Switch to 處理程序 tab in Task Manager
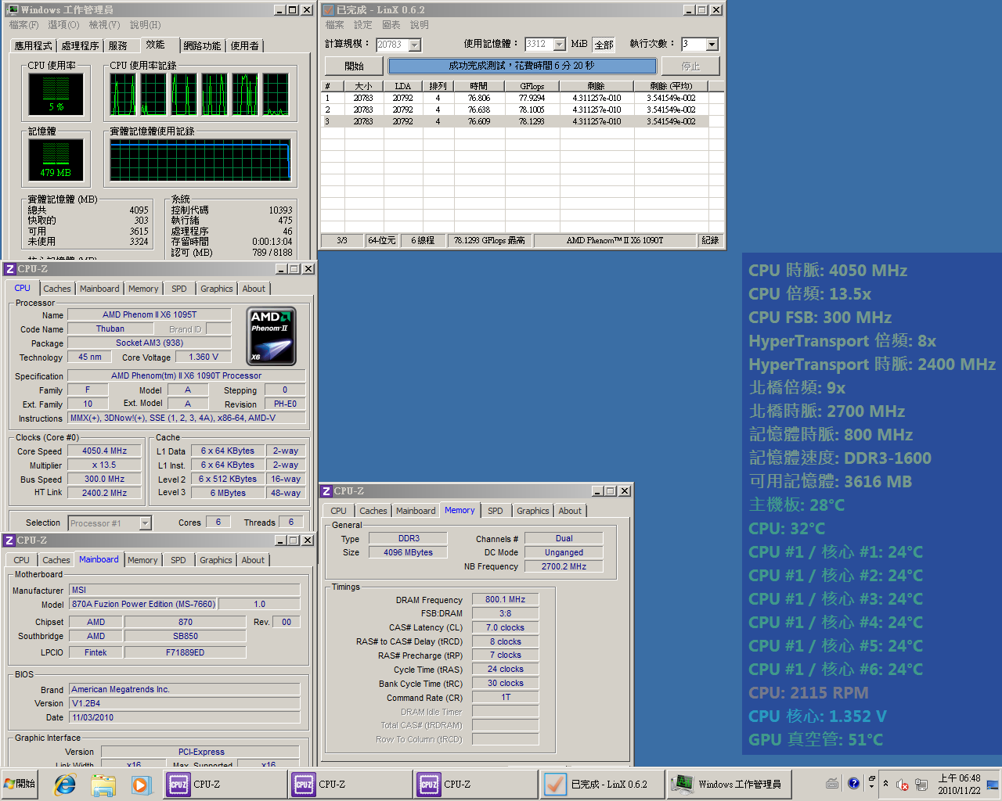This screenshot has height=801, width=1002. point(80,46)
